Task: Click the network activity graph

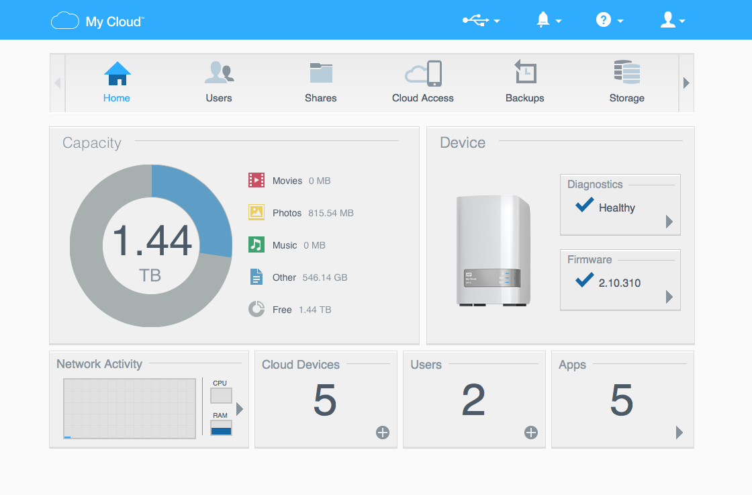Action: click(x=130, y=408)
